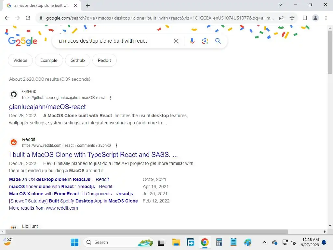Viewport: 333px width, 250px height.
Task: View site information lock icon
Action: tap(41, 18)
